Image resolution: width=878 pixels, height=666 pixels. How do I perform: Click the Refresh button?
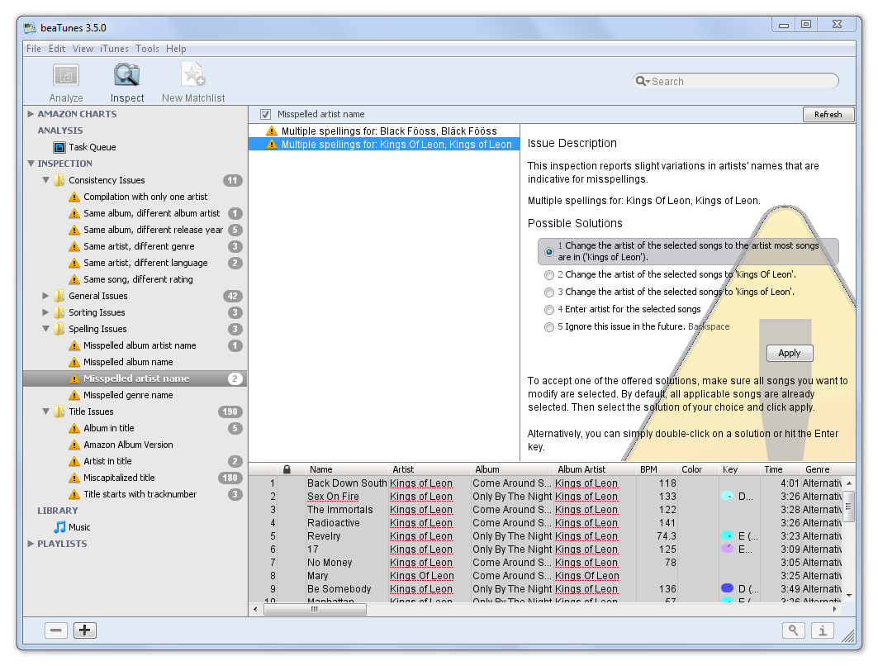pos(828,114)
